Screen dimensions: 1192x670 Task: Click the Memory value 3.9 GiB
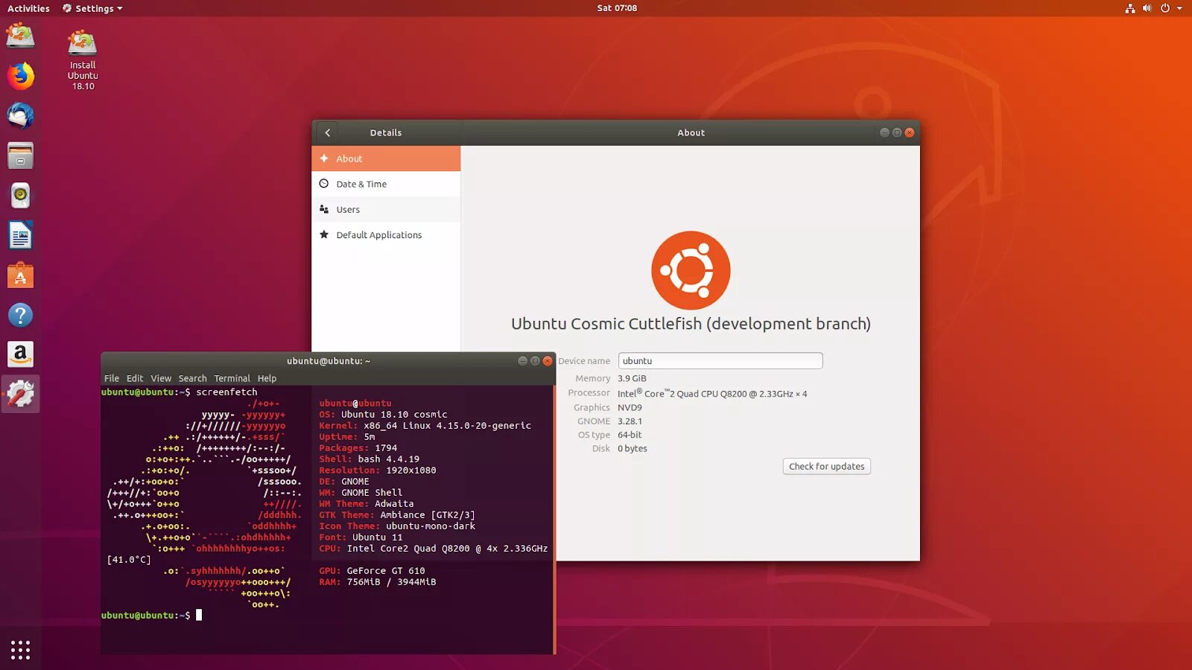click(632, 378)
